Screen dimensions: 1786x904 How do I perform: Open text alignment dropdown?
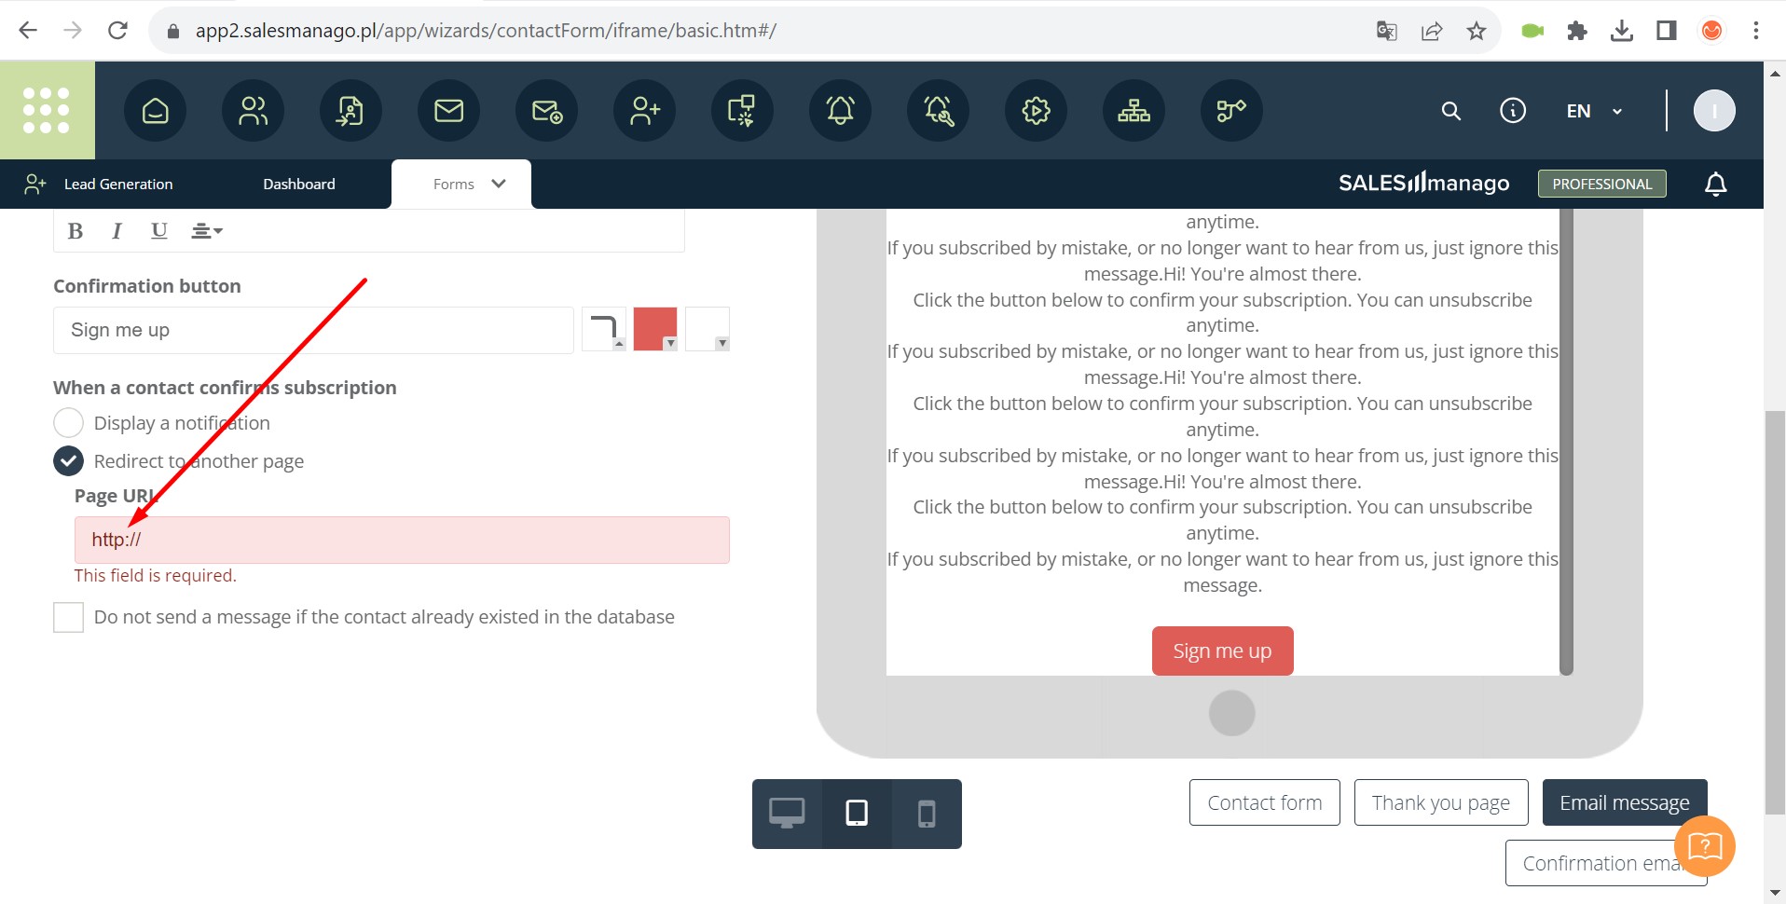(x=207, y=231)
